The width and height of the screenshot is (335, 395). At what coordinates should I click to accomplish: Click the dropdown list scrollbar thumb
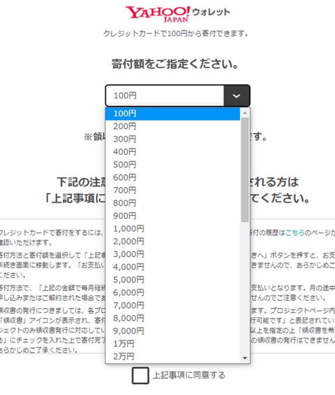point(245,170)
